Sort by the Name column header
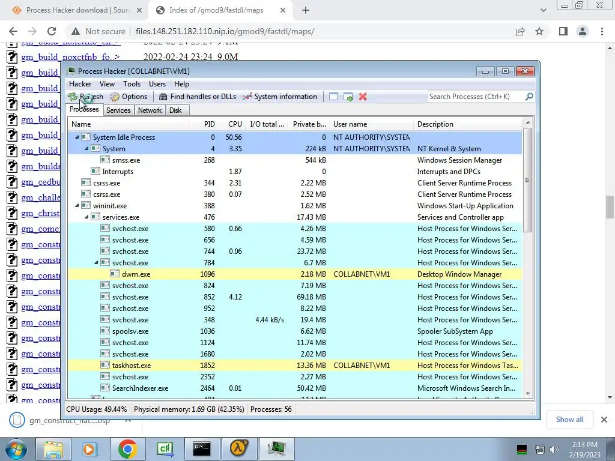This screenshot has width=615, height=461. tap(128, 124)
